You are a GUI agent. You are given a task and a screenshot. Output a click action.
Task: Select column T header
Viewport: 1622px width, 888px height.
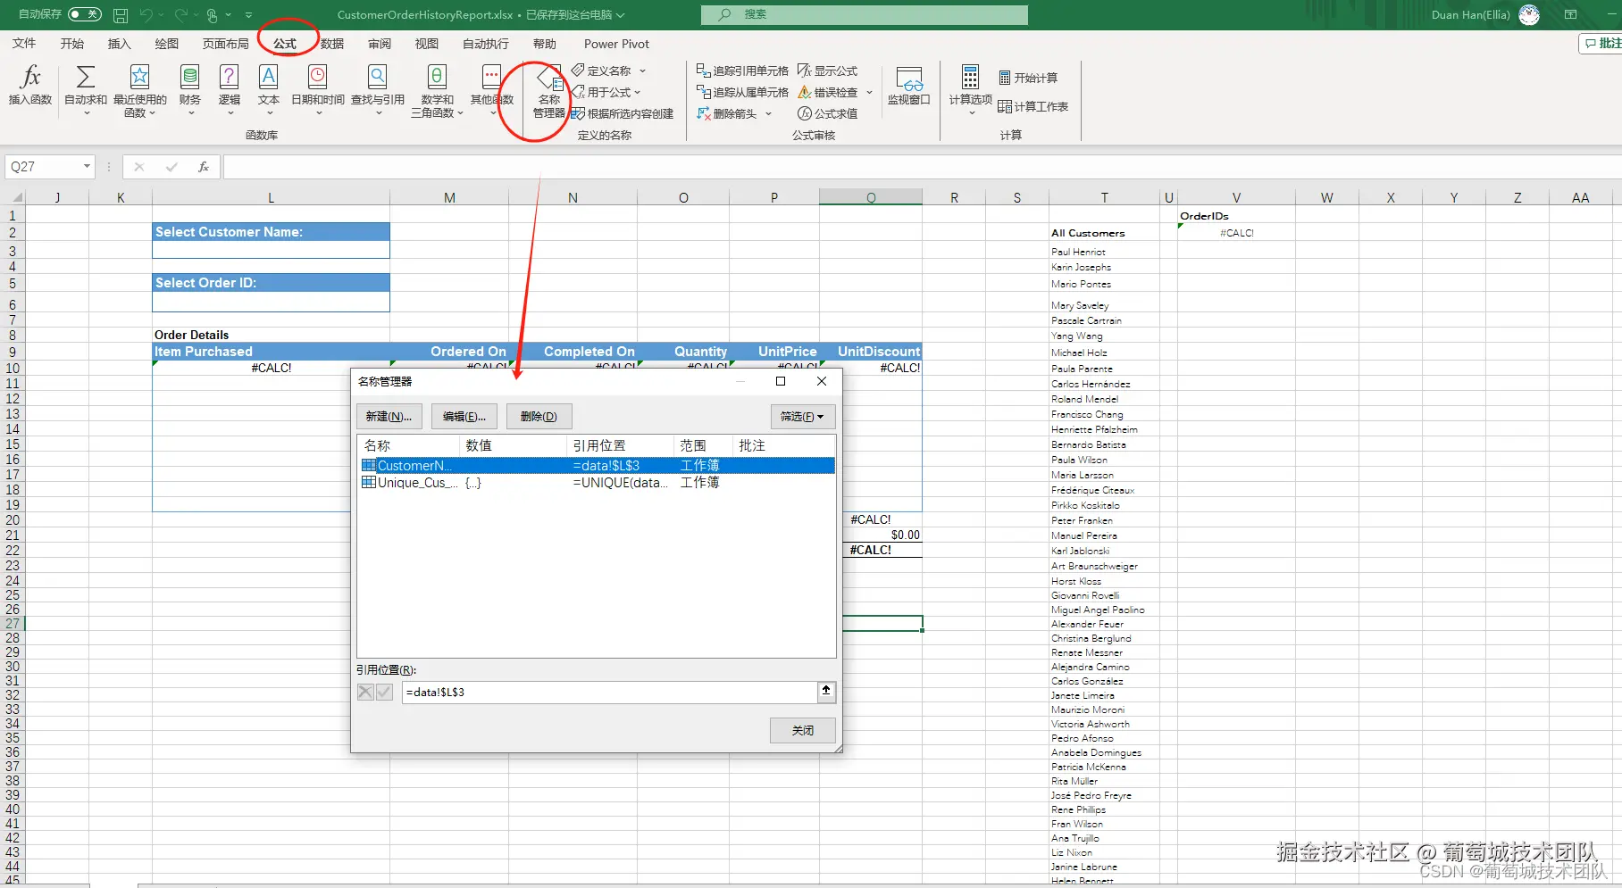point(1104,197)
